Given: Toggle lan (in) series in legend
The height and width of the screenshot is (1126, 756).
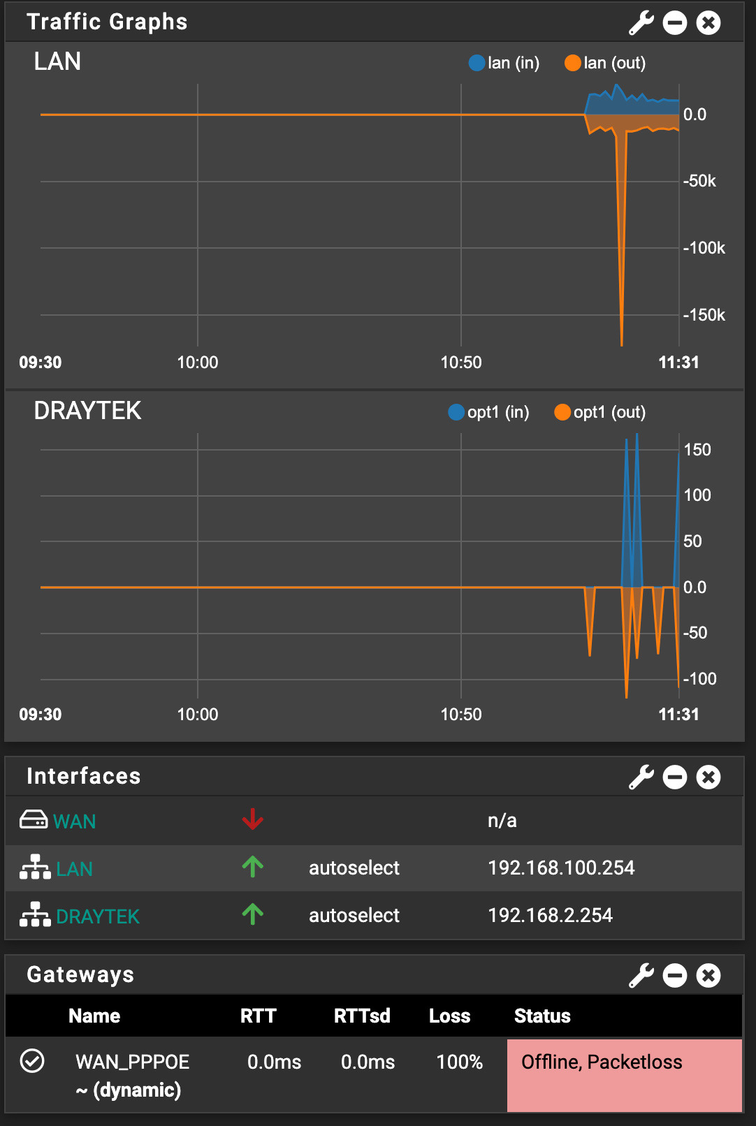Looking at the screenshot, I should pos(504,63).
